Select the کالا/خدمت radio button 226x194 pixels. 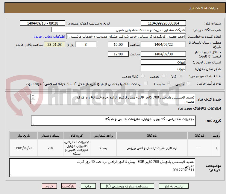pyautogui.click(x=142, y=76)
